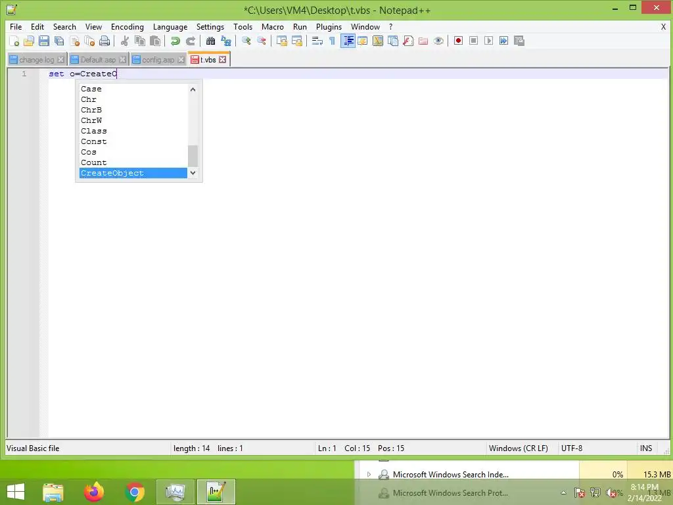This screenshot has width=673, height=505.
Task: Click the Paste clipboard icon
Action: (155, 41)
